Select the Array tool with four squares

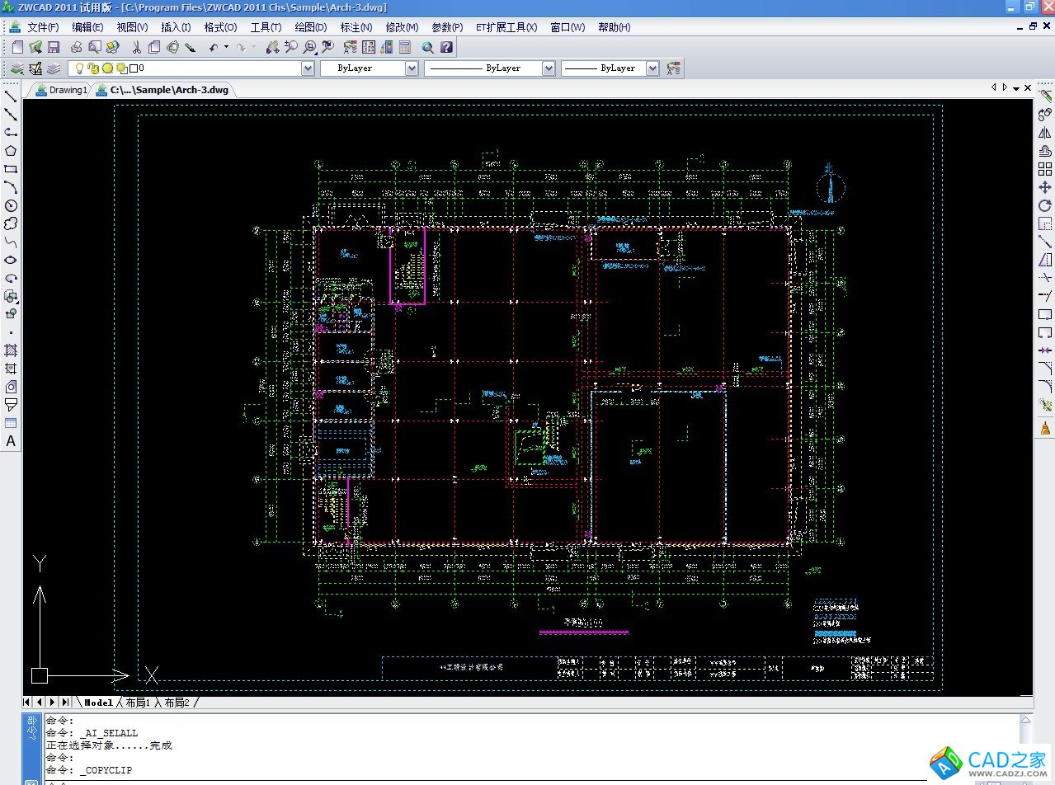point(1045,169)
